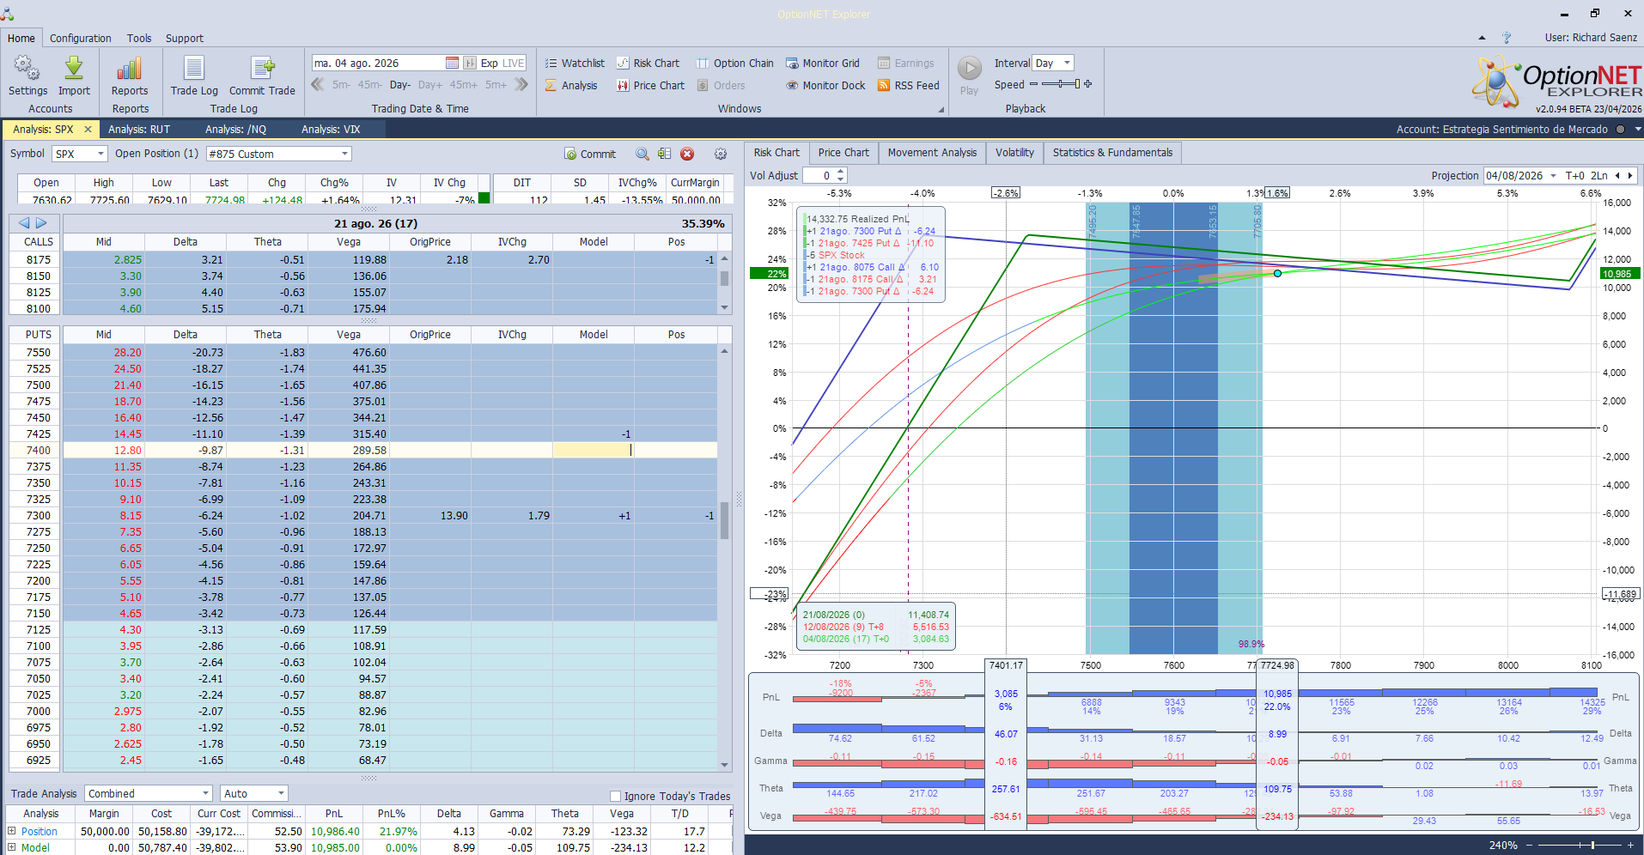Open the Symbol SPX dropdown

[100, 154]
